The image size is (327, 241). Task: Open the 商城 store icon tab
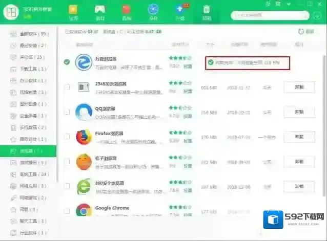[x=126, y=12]
